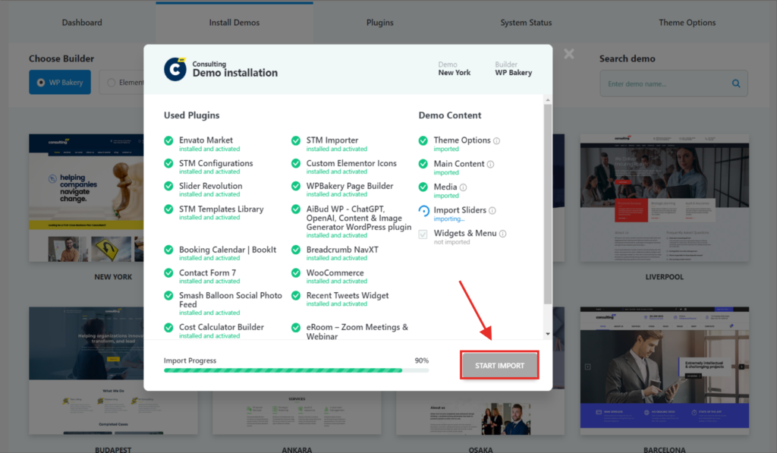The height and width of the screenshot is (453, 777).
Task: Click the Import Progress bar
Action: [296, 370]
